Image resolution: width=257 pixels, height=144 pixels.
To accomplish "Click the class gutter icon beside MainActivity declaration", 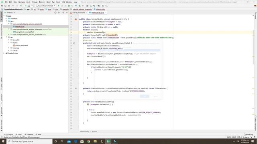I will pyautogui.click(x=76, y=19).
